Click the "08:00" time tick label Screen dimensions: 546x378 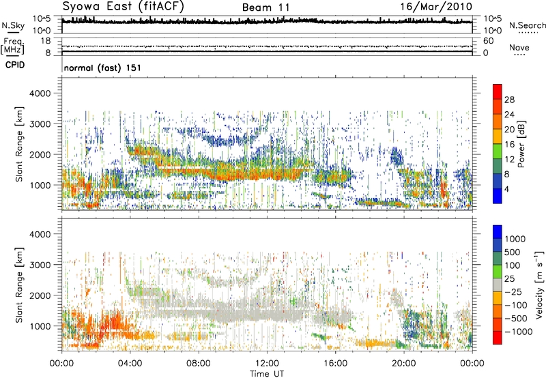(x=199, y=364)
